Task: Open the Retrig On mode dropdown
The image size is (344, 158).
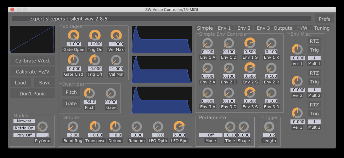Action: (24, 128)
